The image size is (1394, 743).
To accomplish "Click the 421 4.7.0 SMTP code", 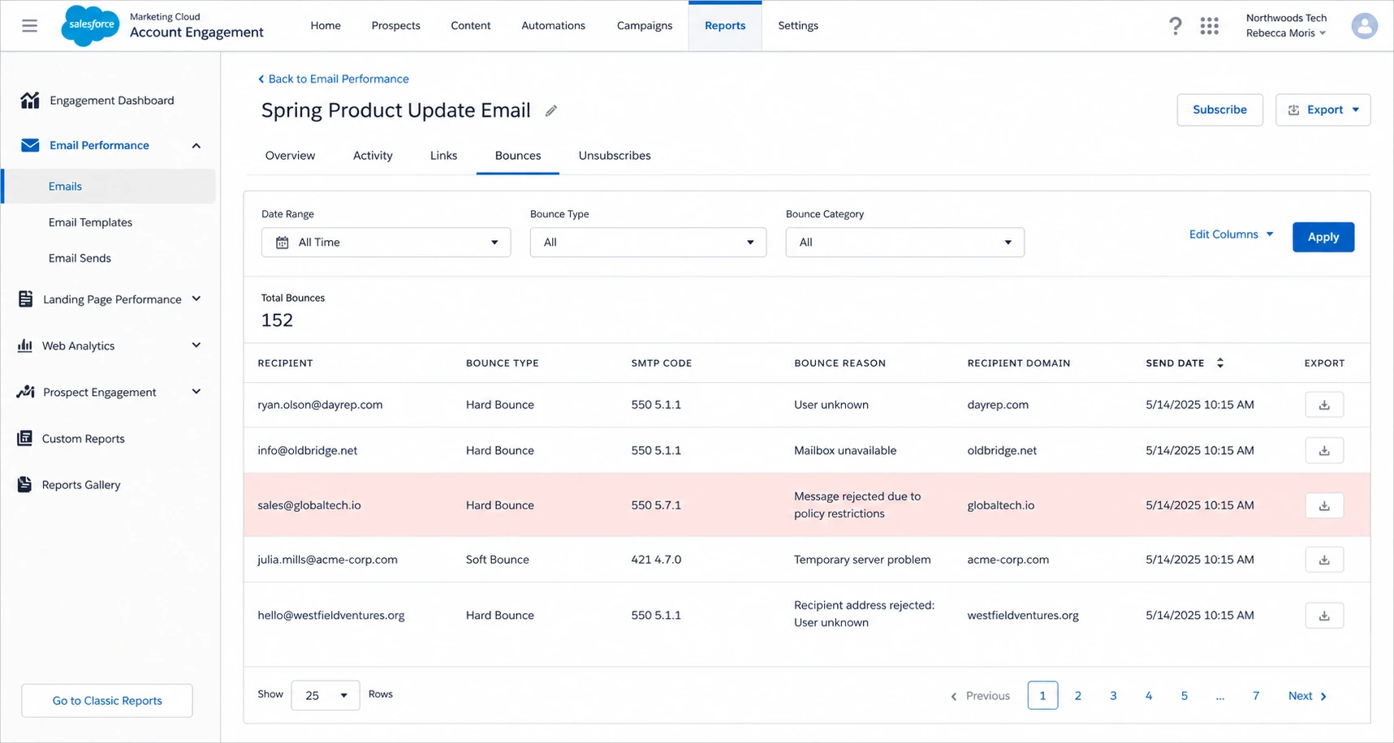I will click(x=656, y=560).
